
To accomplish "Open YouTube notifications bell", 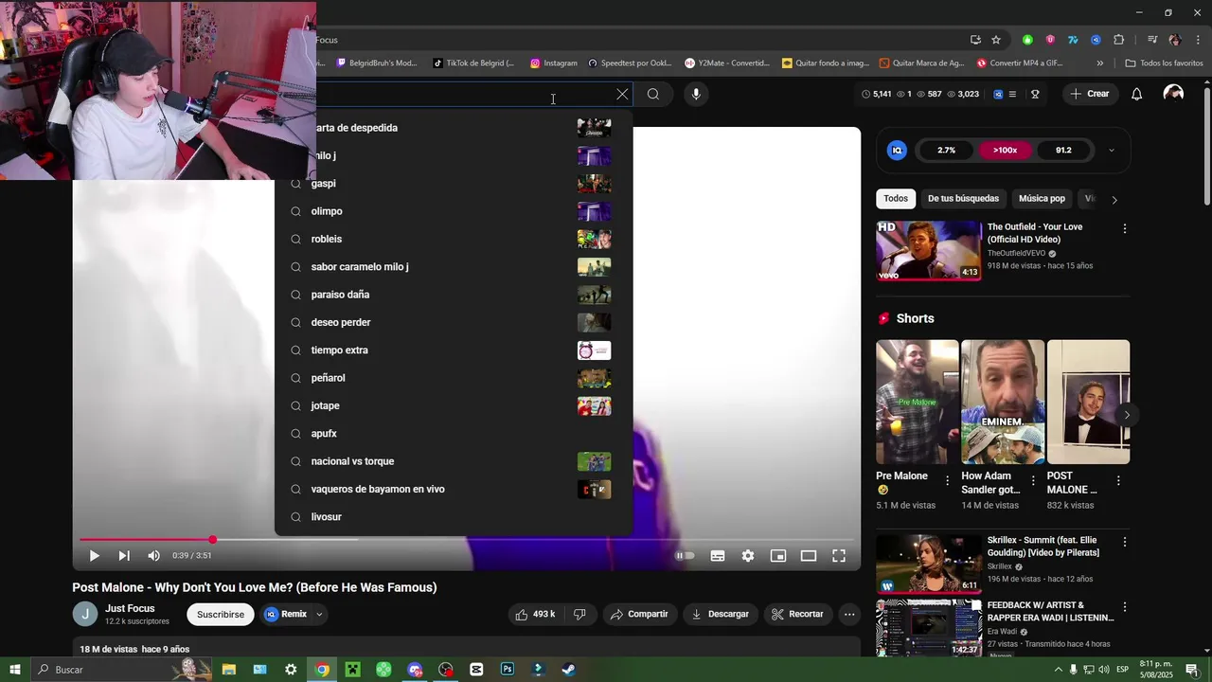I will click(1137, 94).
